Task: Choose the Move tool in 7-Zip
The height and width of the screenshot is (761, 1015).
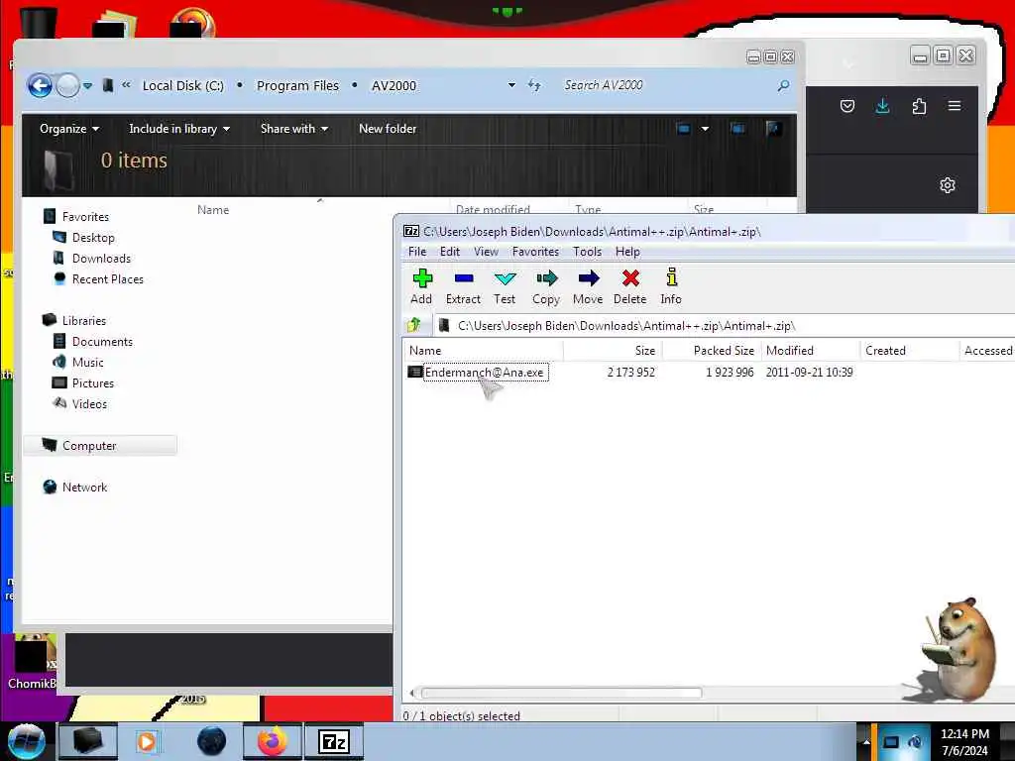Action: [x=588, y=286]
